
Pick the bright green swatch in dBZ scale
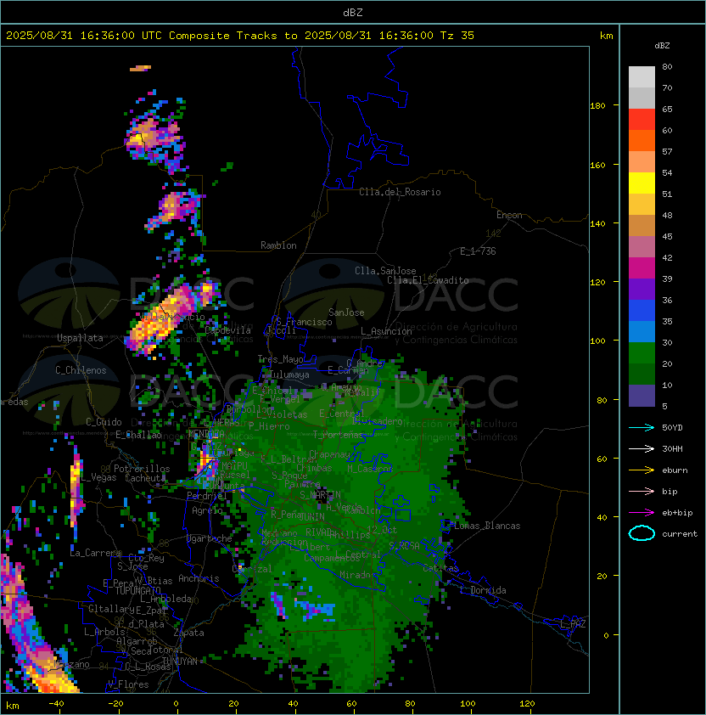click(x=642, y=352)
